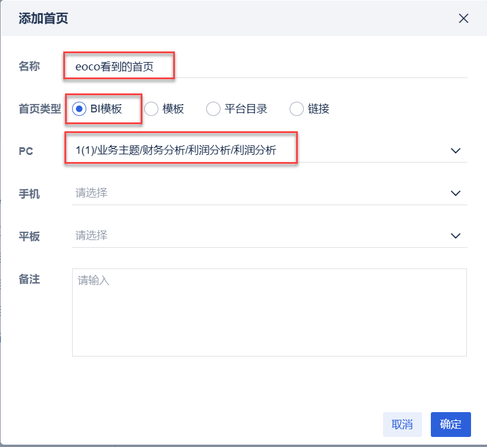Image resolution: width=487 pixels, height=447 pixels.
Task: Open the 手机 template selector
Action: 236,193
